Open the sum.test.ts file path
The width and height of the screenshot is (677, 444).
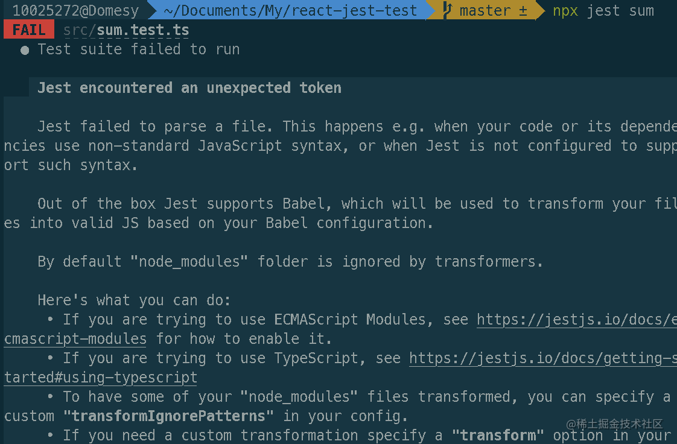[x=126, y=30]
